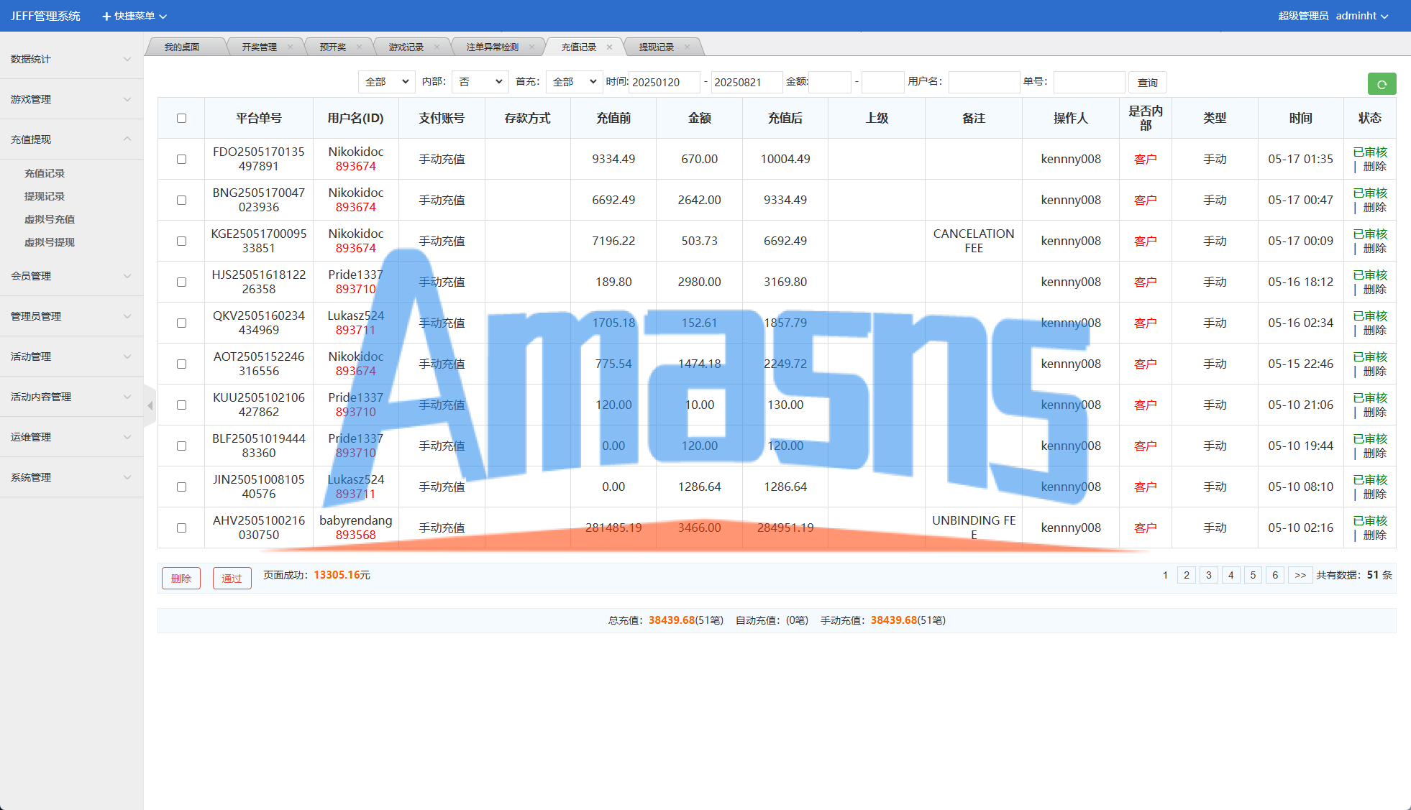1411x810 pixels.
Task: Tick the select-all checkbox in the table header
Action: point(181,118)
